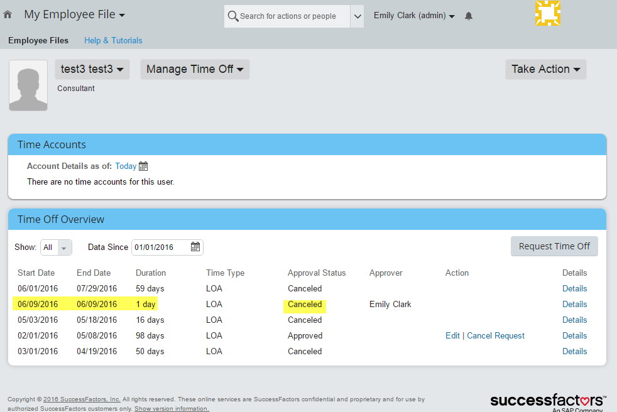The width and height of the screenshot is (617, 412).
Task: Select the 05/08/2016 end date cell
Action: (97, 335)
